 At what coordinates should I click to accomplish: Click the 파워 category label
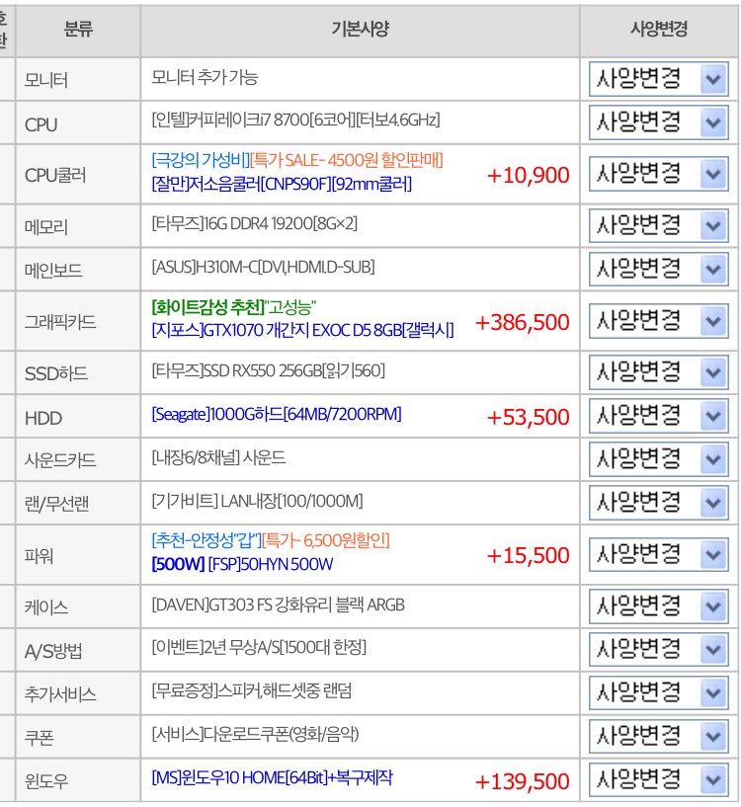[x=40, y=556]
